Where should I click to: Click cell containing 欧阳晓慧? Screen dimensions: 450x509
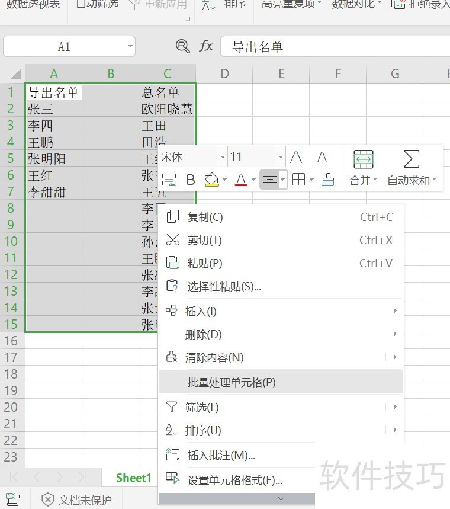coord(167,109)
